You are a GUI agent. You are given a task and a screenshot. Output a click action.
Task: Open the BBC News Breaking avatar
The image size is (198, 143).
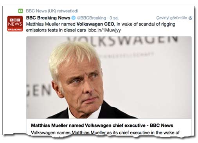15,24
